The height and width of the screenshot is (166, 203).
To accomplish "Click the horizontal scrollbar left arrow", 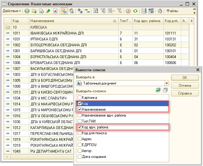I will tap(7, 157).
